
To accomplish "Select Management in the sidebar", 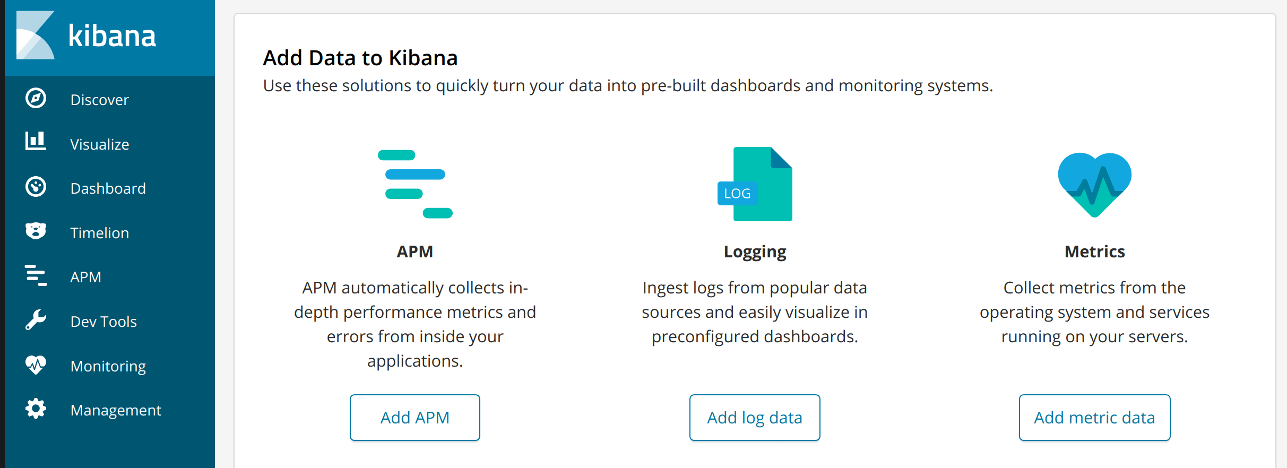I will (x=116, y=409).
